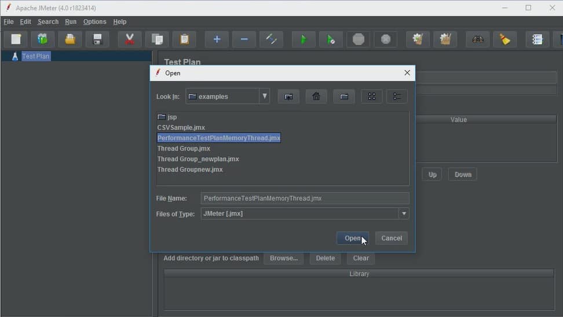Click the Stop test icon
The height and width of the screenshot is (317, 563).
(x=359, y=39)
